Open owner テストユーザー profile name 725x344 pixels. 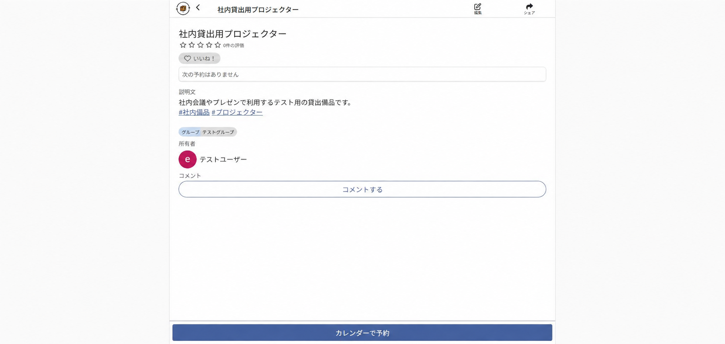223,159
